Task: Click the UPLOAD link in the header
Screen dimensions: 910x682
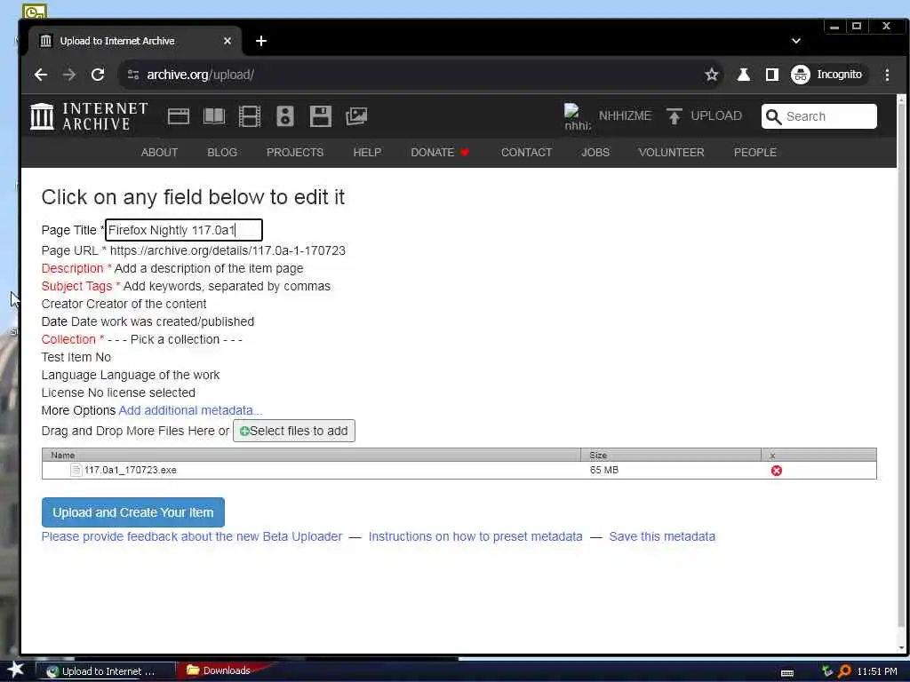Action: [x=716, y=116]
